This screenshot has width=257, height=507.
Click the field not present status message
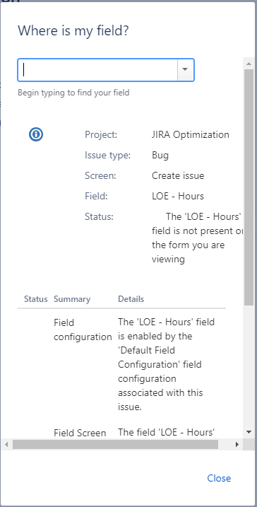pos(197,238)
